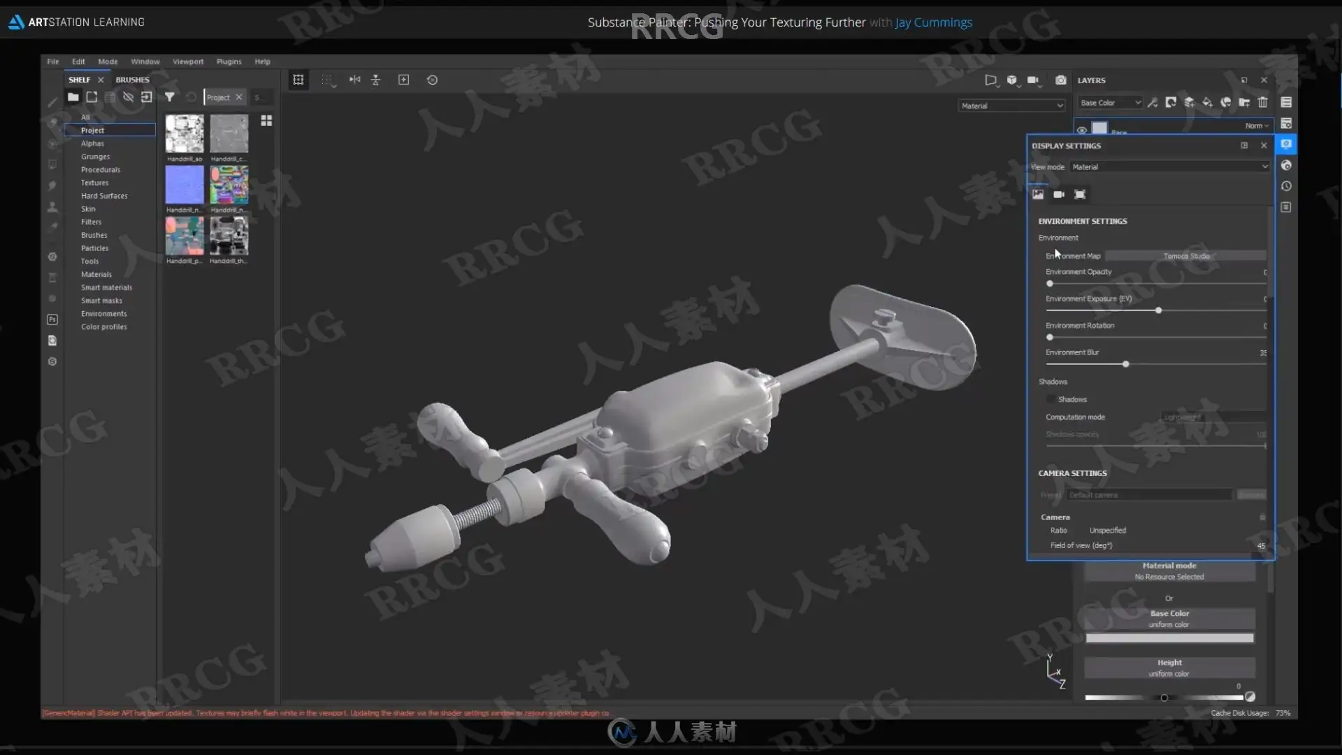This screenshot has height=755, width=1342.
Task: Click the Height uniform color button
Action: (x=1169, y=668)
